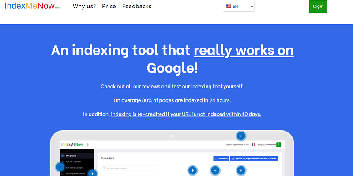353x176 pixels.
Task: Click the green Login button
Action: pyautogui.click(x=318, y=7)
